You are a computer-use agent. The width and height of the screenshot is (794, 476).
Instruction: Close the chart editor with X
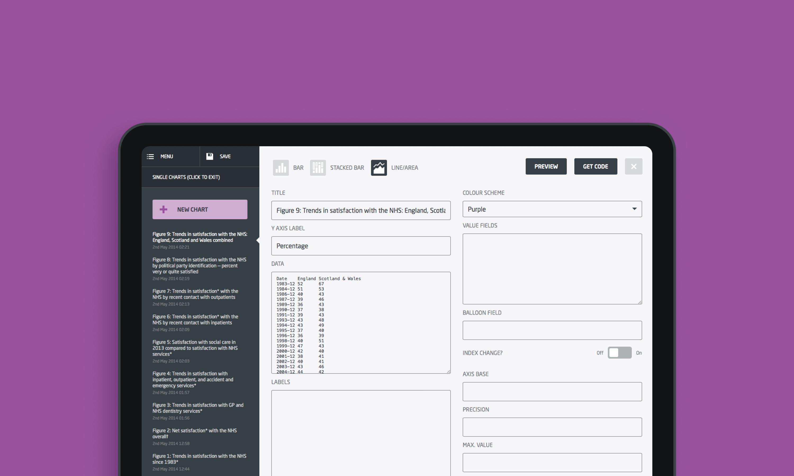point(633,167)
